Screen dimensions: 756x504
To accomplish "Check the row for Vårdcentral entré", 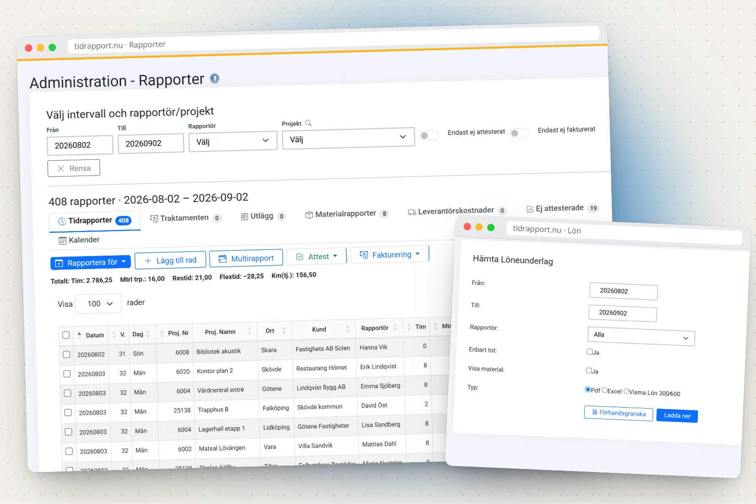I will (x=67, y=393).
